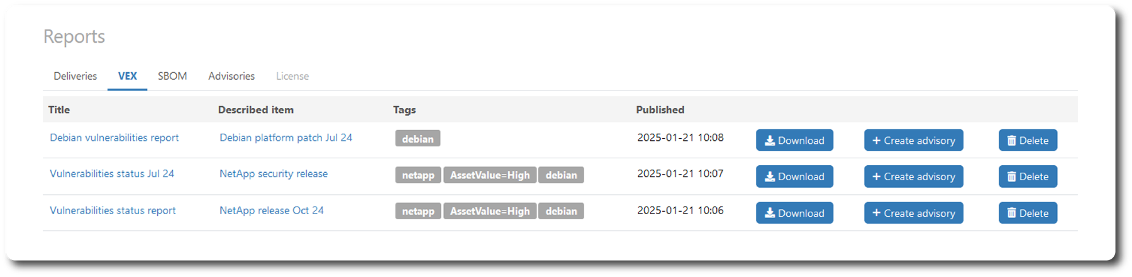Select the License tab
The image size is (1132, 277).
point(292,76)
